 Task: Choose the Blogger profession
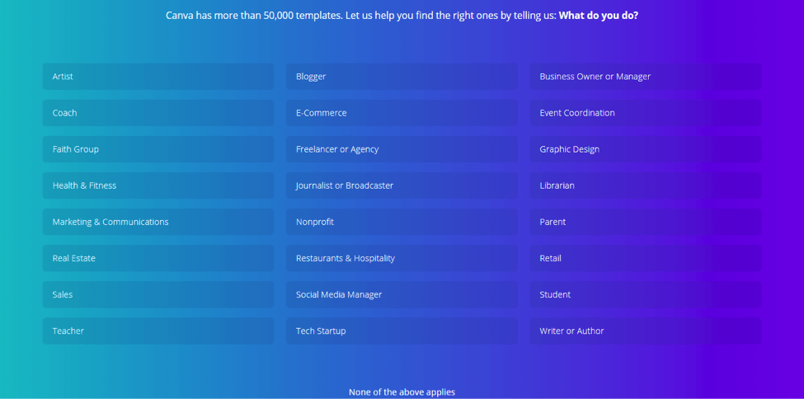402,77
